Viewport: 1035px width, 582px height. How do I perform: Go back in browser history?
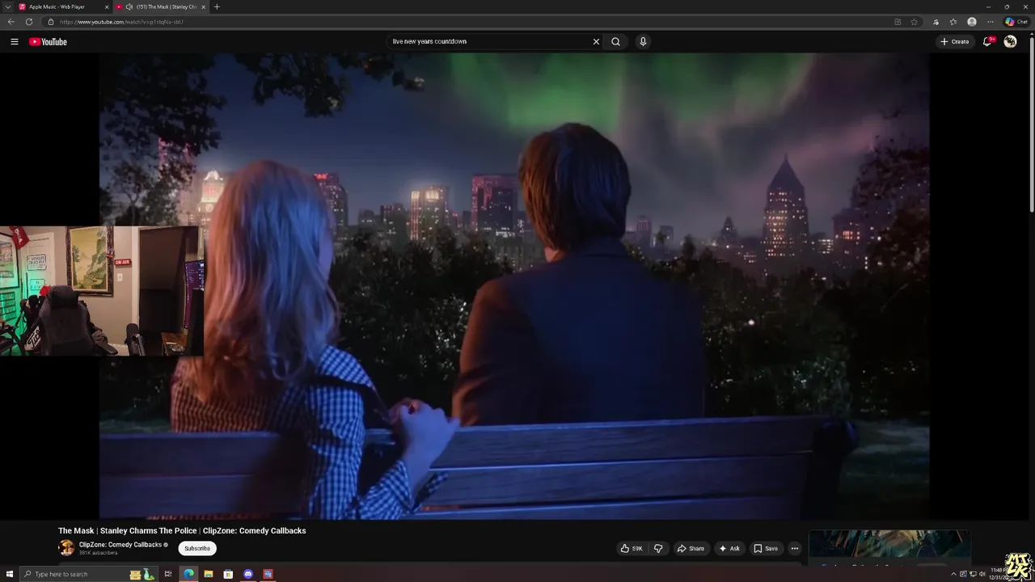pyautogui.click(x=11, y=22)
